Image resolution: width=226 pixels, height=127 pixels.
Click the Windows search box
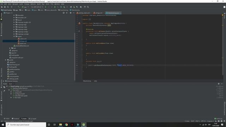click(x=26, y=125)
